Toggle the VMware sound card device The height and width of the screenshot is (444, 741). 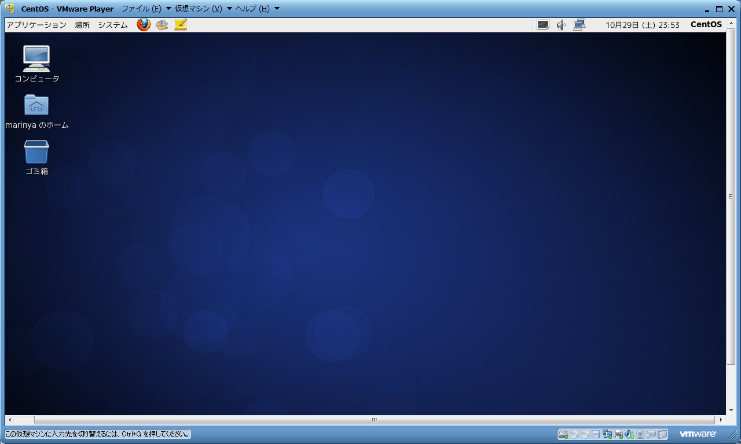[629, 434]
